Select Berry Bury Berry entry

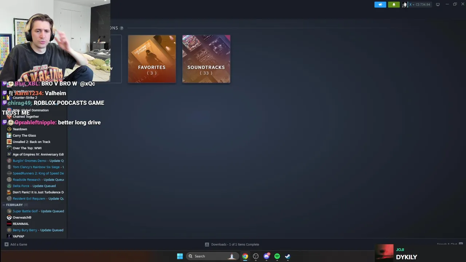[38, 230]
